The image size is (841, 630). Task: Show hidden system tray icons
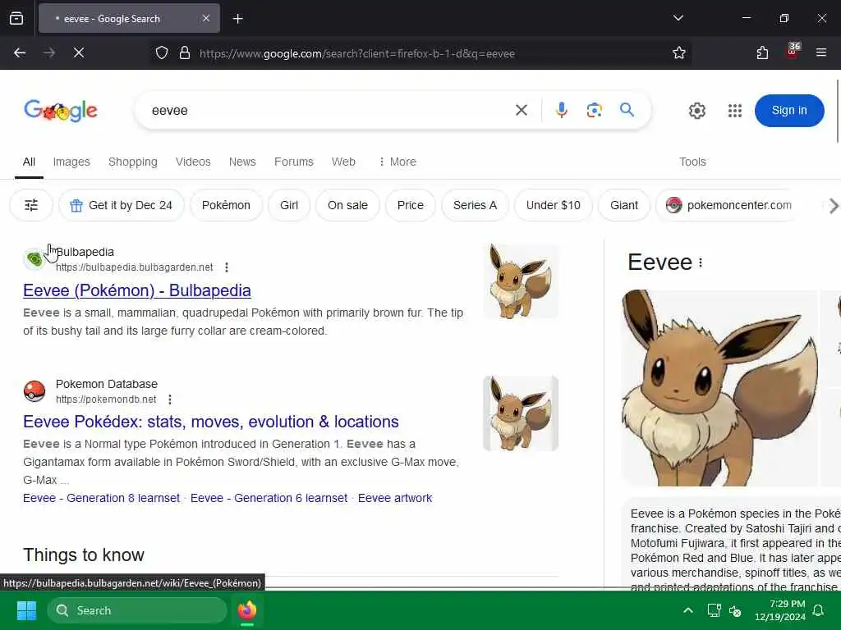(688, 610)
